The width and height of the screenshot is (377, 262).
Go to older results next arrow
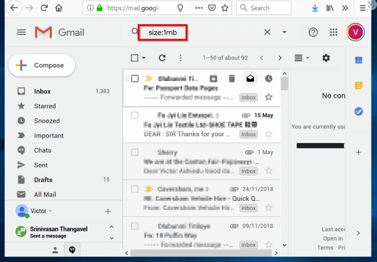280,58
